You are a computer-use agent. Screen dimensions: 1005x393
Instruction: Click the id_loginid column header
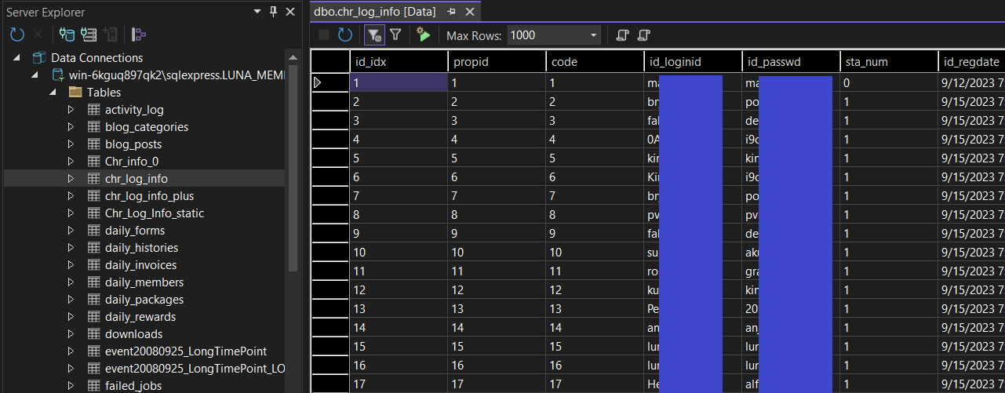tap(694, 62)
